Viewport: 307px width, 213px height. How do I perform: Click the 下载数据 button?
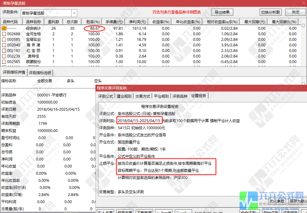(144, 211)
